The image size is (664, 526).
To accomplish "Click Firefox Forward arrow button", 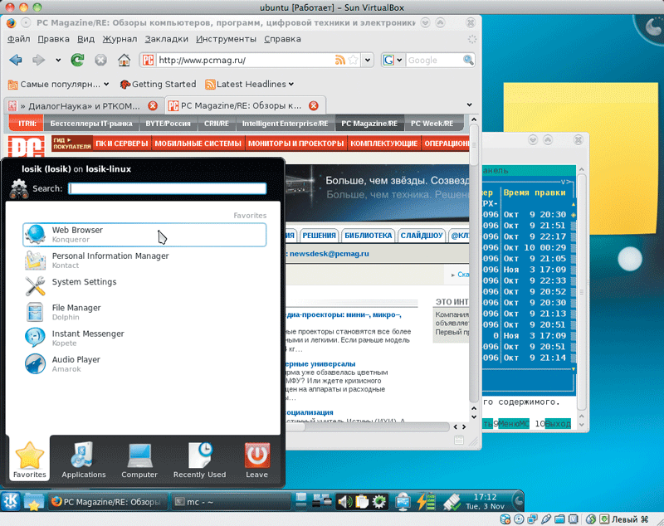I will 38,60.
